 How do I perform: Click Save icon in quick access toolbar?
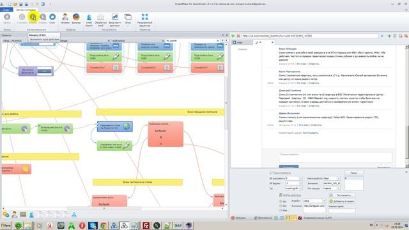21,4
